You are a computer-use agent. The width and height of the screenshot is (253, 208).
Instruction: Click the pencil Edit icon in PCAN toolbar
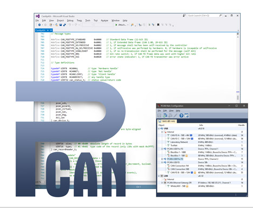tap(175, 115)
